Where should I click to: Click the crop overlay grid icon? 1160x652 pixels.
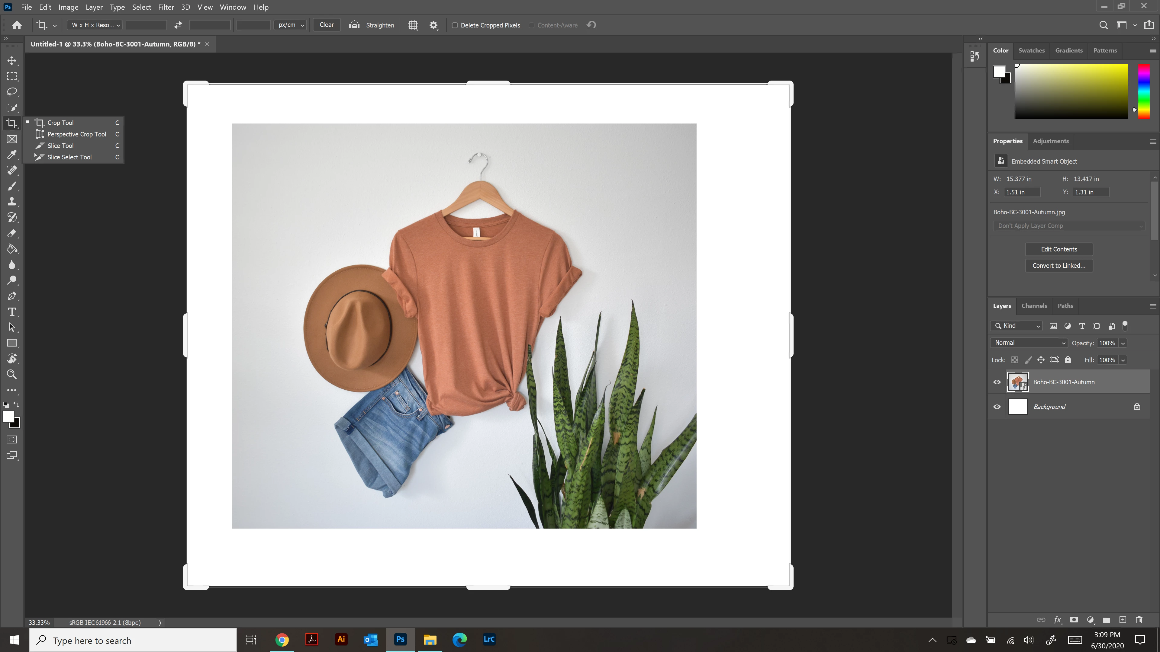click(412, 25)
